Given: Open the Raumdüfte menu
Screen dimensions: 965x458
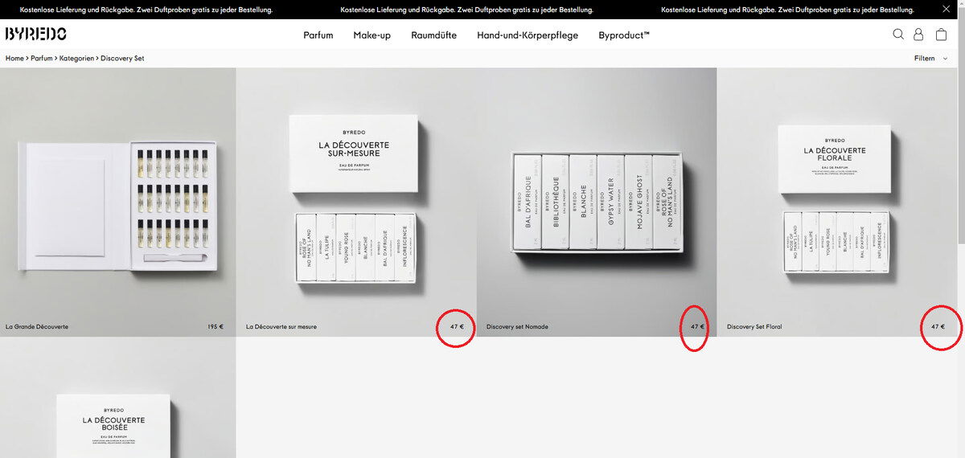Looking at the screenshot, I should 434,35.
